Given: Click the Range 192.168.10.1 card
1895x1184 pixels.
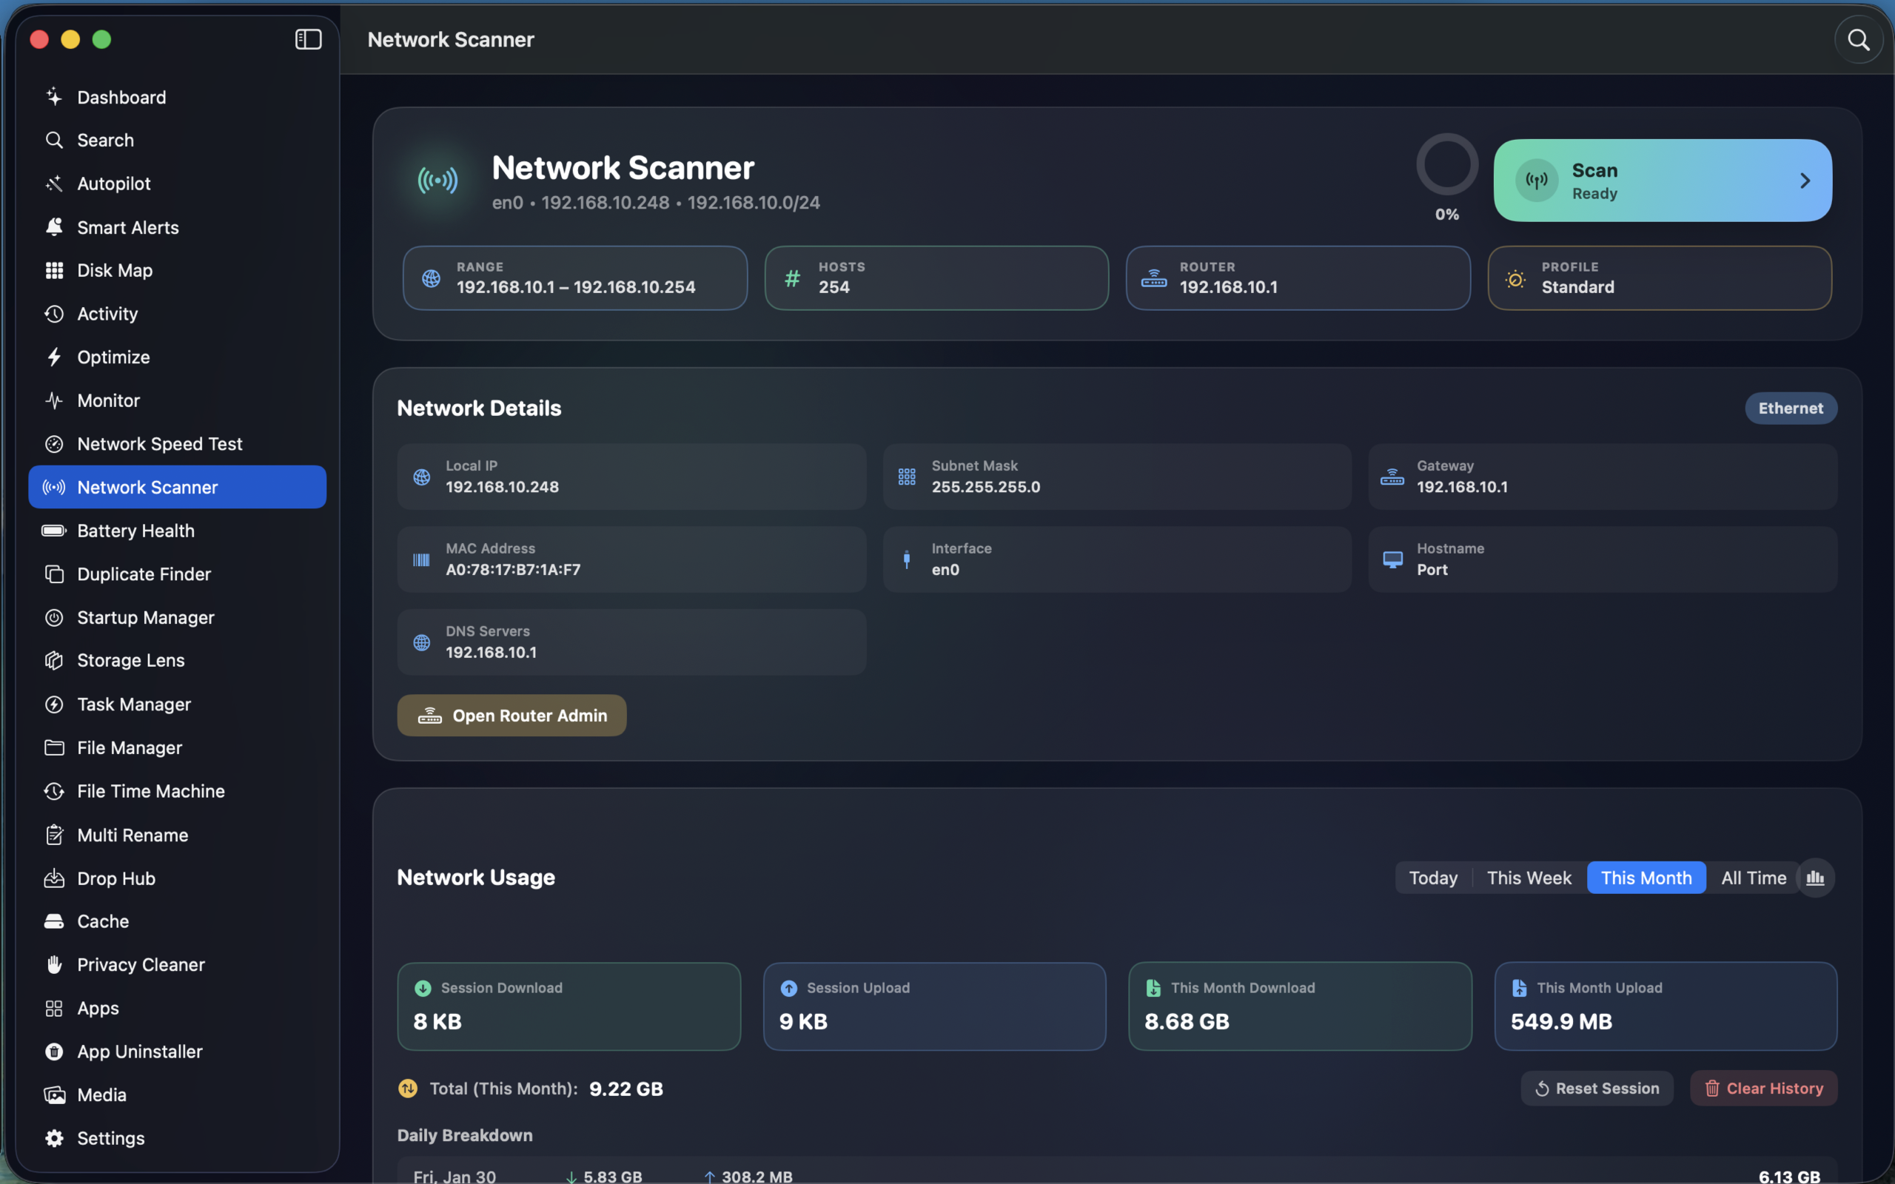Looking at the screenshot, I should [x=574, y=278].
